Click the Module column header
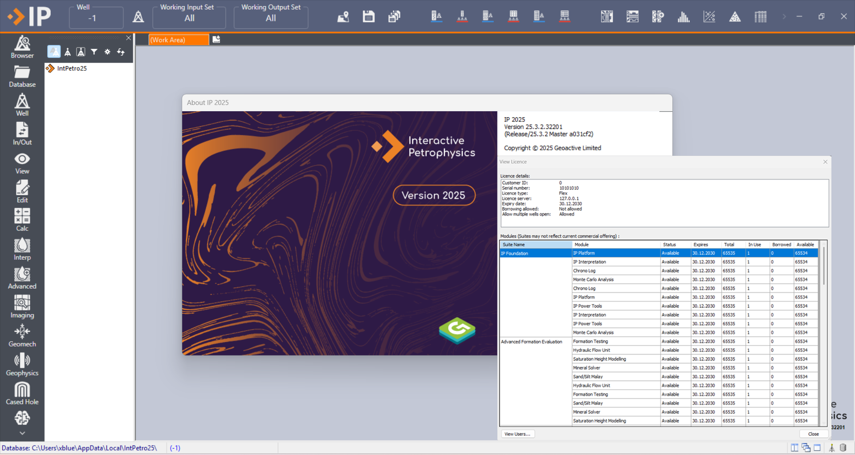The height and width of the screenshot is (455, 855). (616, 245)
